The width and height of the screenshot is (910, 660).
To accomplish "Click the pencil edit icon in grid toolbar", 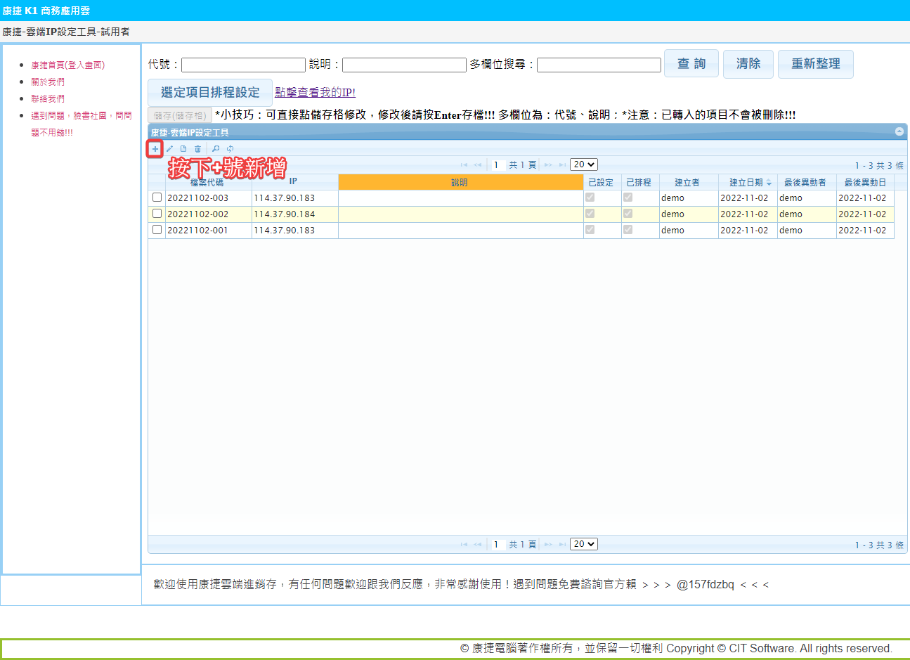I will [x=169, y=149].
